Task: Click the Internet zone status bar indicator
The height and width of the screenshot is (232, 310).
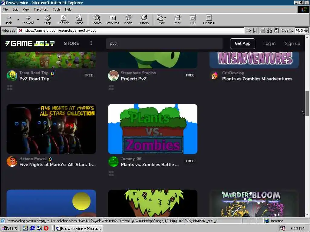Action: (x=274, y=221)
